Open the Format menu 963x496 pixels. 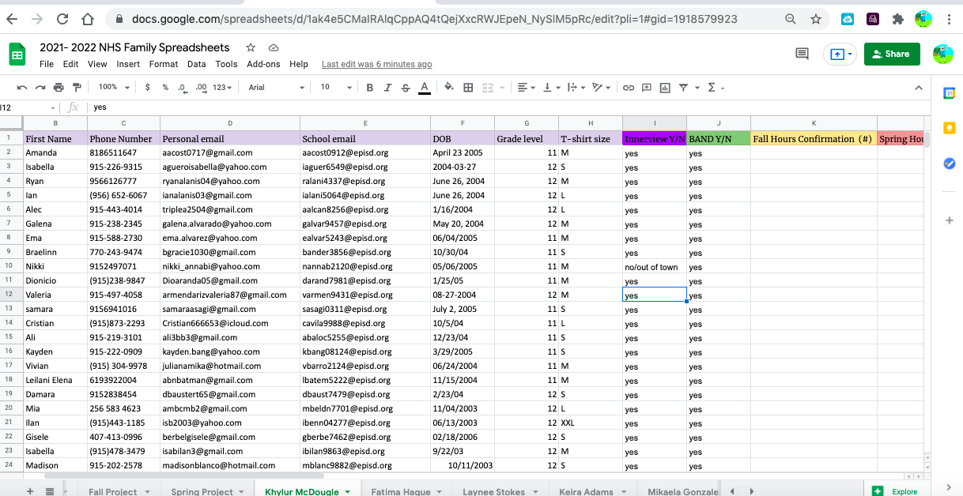164,64
